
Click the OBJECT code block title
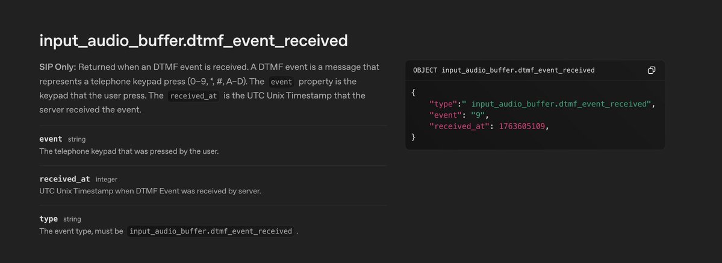pos(504,70)
